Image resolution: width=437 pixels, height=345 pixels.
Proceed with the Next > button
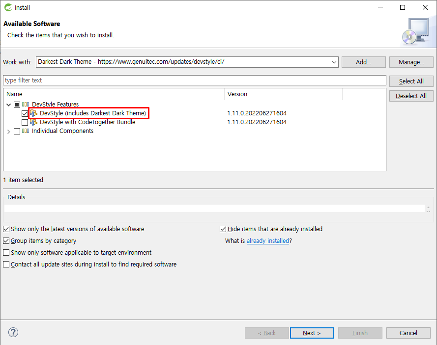coord(312,333)
